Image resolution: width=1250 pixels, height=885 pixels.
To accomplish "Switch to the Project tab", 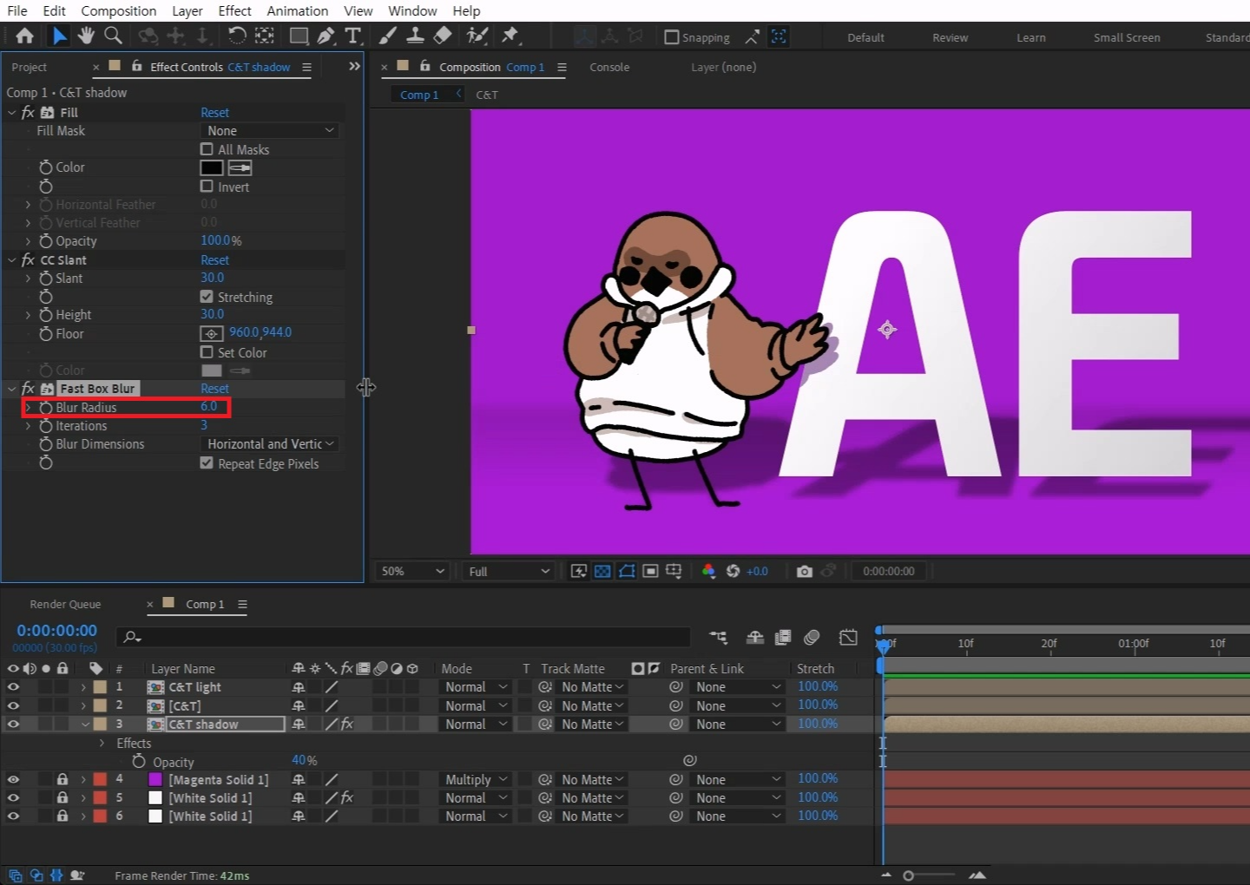I will (x=29, y=67).
